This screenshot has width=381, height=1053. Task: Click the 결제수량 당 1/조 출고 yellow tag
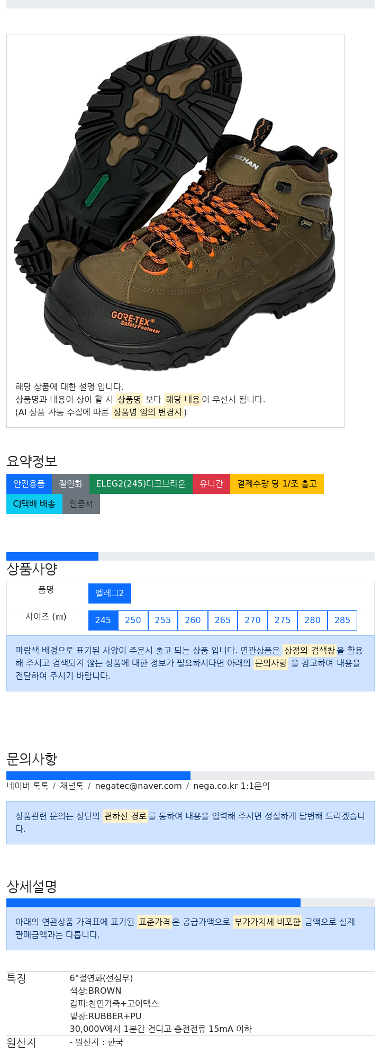(277, 483)
